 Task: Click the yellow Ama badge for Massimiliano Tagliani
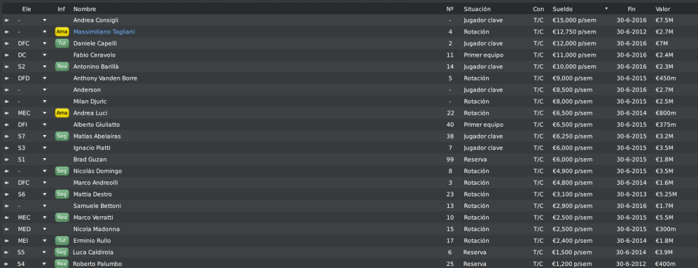61,32
